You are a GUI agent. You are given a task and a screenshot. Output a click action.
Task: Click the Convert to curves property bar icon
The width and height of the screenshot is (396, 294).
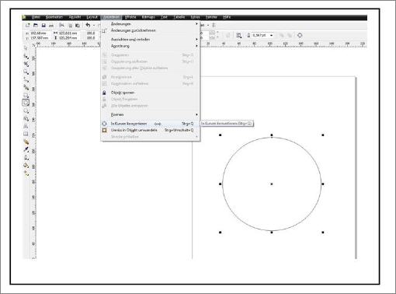coord(300,35)
